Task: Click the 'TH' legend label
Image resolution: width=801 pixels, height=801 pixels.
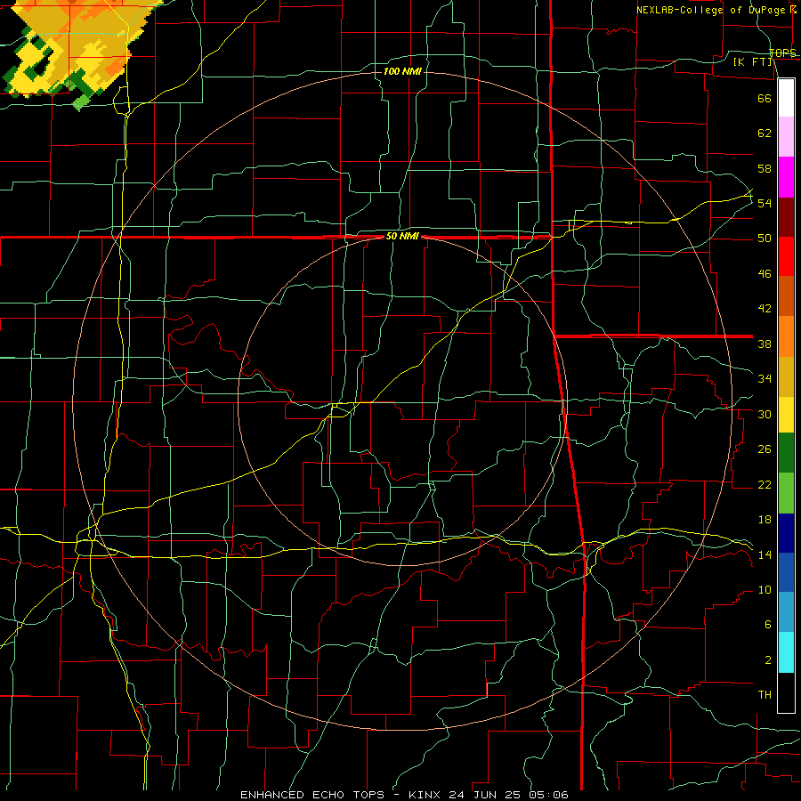Action: coord(765,695)
